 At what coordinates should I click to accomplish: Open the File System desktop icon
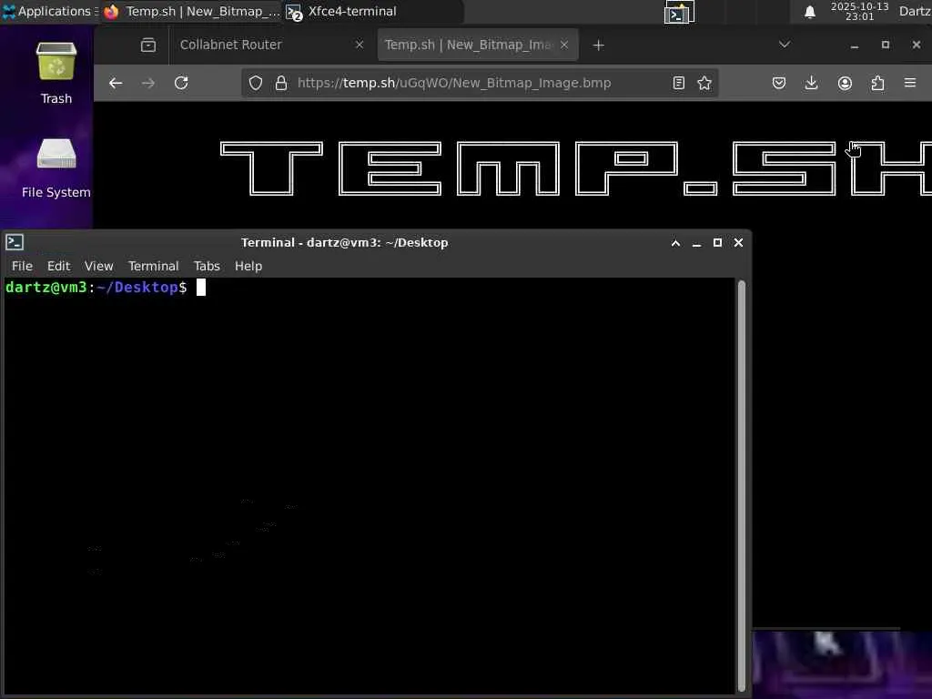pos(56,168)
